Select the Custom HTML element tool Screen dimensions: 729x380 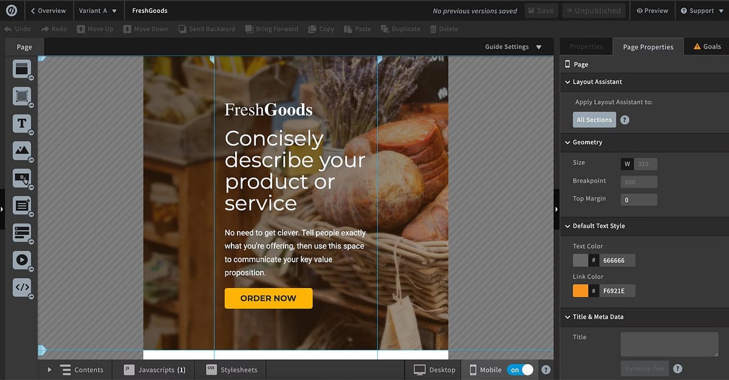pyautogui.click(x=22, y=287)
